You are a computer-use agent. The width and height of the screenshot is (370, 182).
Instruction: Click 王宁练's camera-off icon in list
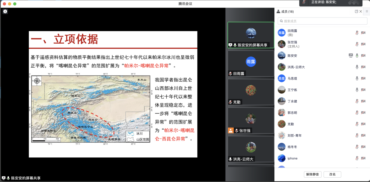(363, 90)
